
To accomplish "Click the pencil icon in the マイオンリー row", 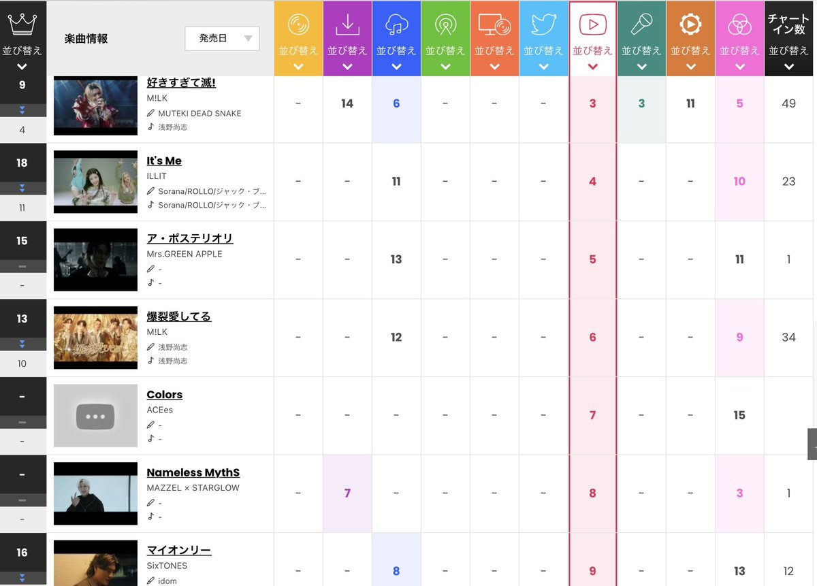I will tap(151, 581).
